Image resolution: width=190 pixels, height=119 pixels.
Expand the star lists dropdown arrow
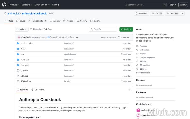tap(182, 13)
